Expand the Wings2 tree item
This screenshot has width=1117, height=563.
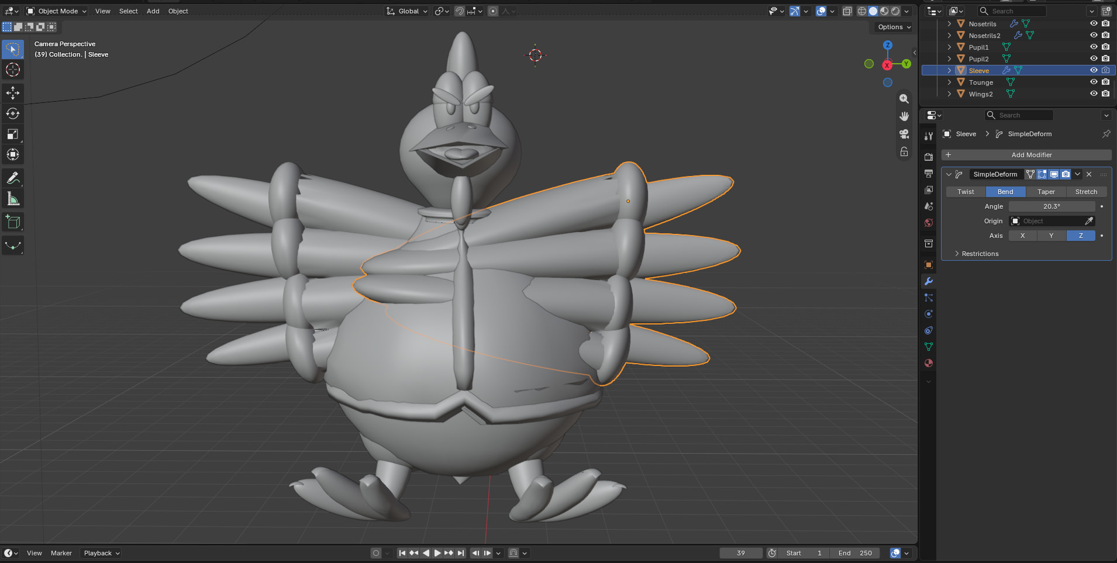(x=949, y=94)
